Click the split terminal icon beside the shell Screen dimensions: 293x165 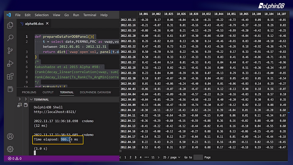coord(20,105)
